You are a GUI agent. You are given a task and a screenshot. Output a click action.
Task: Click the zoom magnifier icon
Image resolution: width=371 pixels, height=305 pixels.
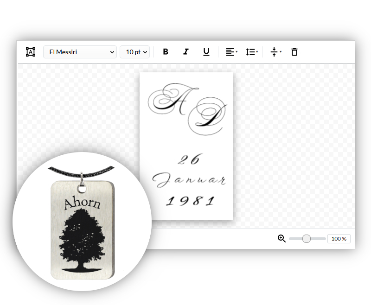click(x=281, y=239)
